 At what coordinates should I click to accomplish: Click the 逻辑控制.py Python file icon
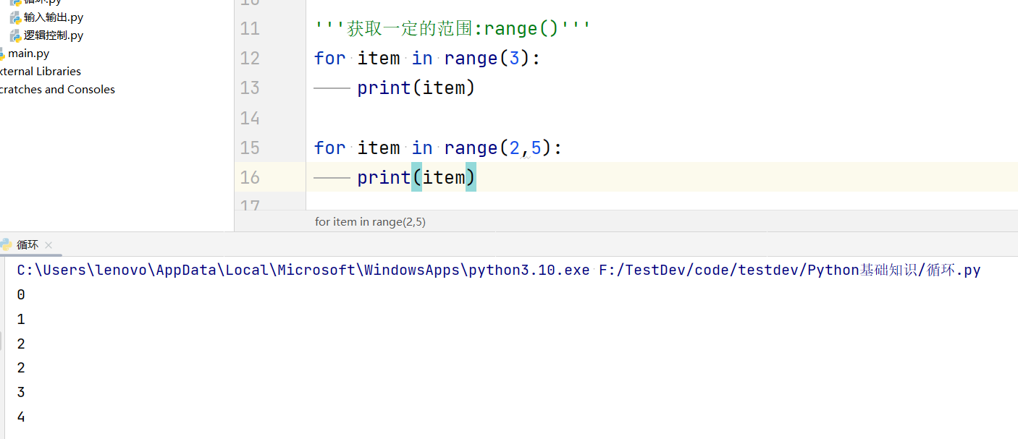[x=15, y=35]
